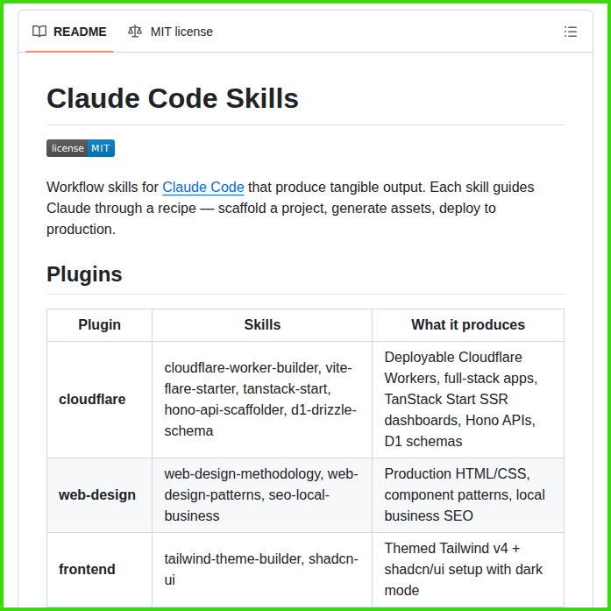Click the tailwind-theme-builder skills cell
This screenshot has width=611, height=611.
point(262,569)
